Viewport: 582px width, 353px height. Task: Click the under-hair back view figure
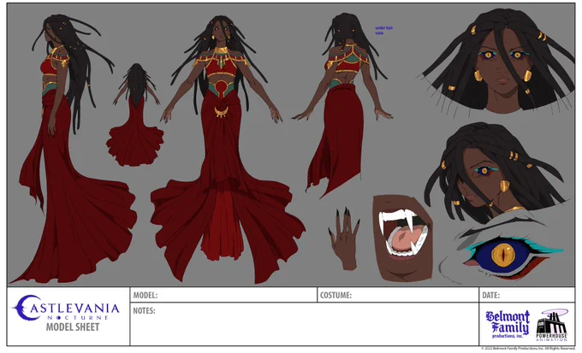pos(341,106)
